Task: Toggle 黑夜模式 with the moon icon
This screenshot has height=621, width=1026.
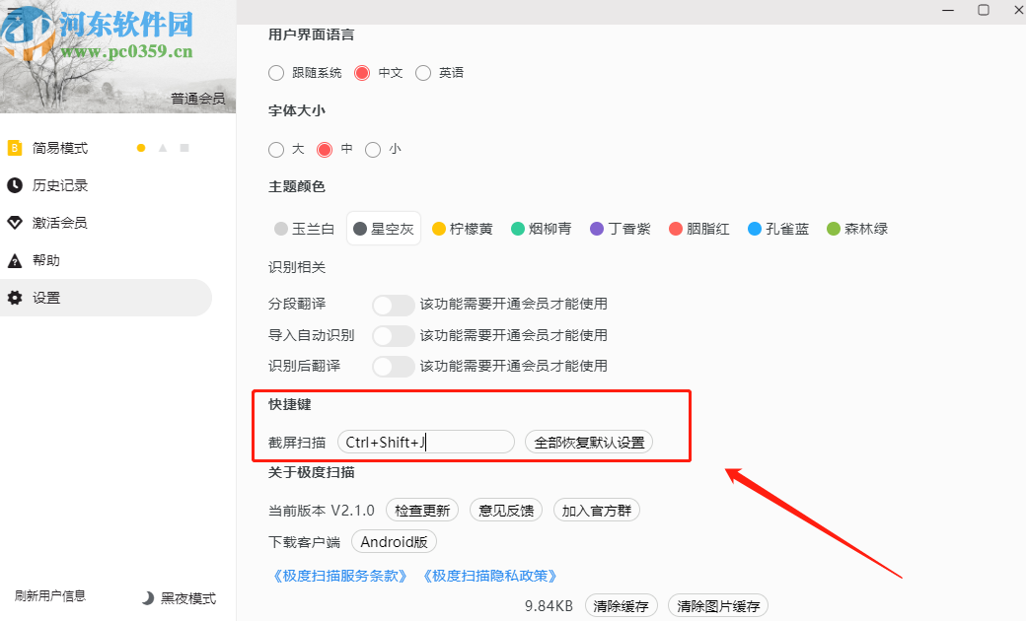Action: click(x=146, y=597)
